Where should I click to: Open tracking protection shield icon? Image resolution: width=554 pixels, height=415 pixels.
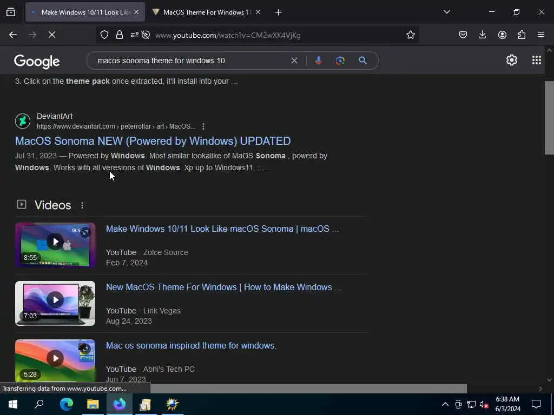[x=104, y=35]
